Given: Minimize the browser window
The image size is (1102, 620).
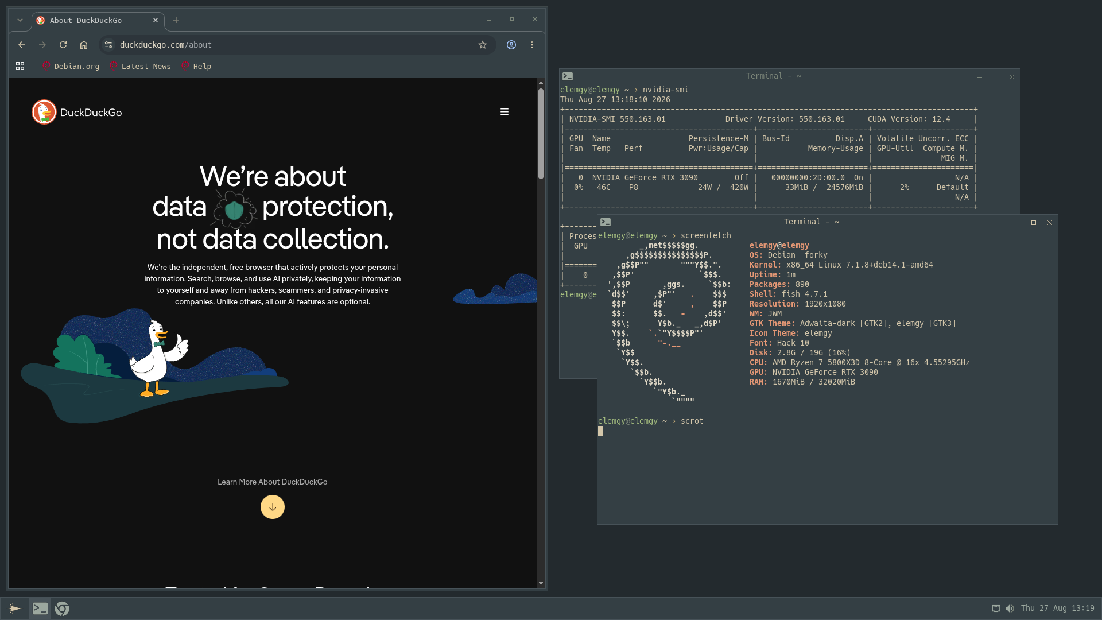Looking at the screenshot, I should [489, 20].
